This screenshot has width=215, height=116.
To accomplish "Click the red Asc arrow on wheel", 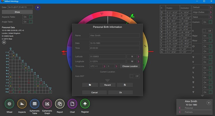I will point(64,52).
